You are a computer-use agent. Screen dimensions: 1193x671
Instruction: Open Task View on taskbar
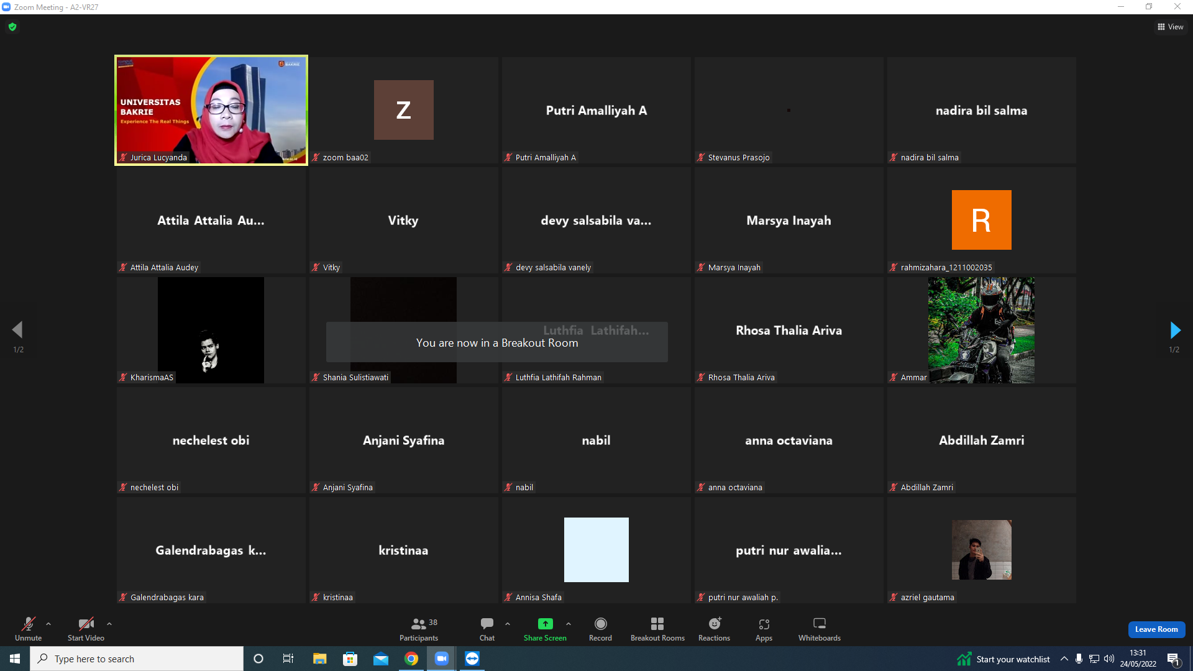(x=288, y=659)
